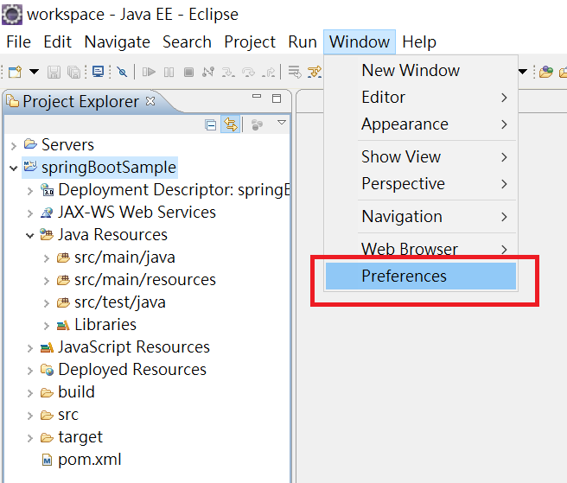Expand the JavaScript Resources node
The height and width of the screenshot is (483, 567).
30,348
